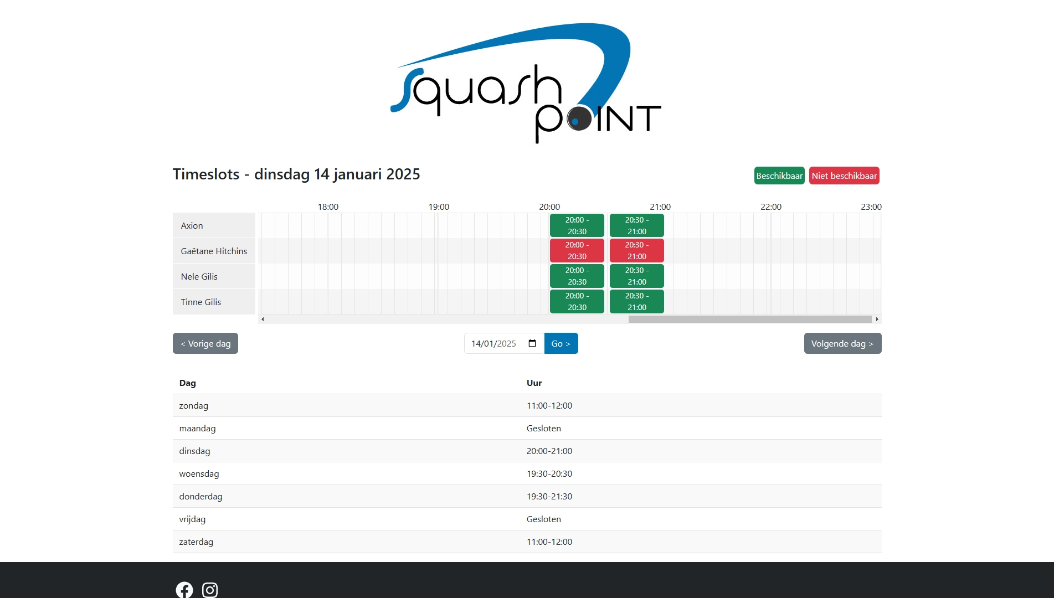The image size is (1054, 598).
Task: Select Axion 20:00 - 20:30 available slot
Action: tap(577, 225)
